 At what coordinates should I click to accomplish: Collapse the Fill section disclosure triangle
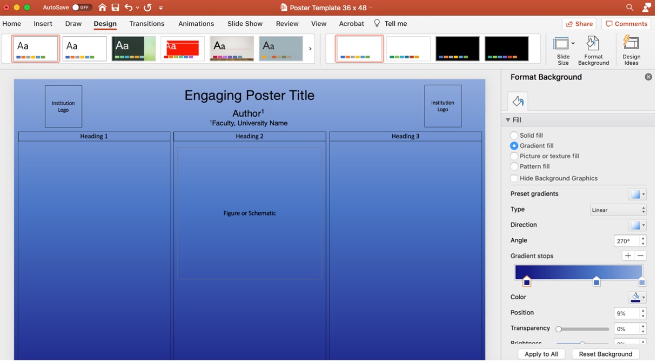[508, 119]
